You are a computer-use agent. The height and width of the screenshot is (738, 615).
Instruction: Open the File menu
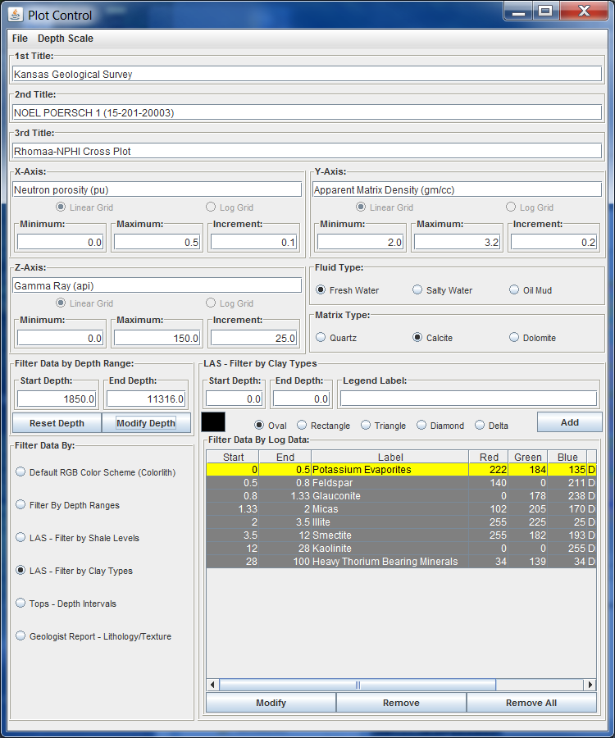coord(20,39)
